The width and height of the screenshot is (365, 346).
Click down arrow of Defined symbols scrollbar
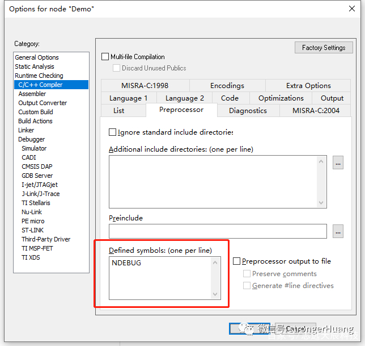(x=215, y=294)
